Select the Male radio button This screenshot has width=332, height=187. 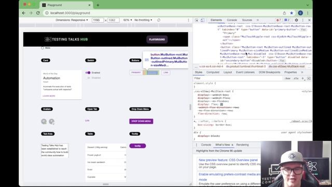[x=43, y=48]
